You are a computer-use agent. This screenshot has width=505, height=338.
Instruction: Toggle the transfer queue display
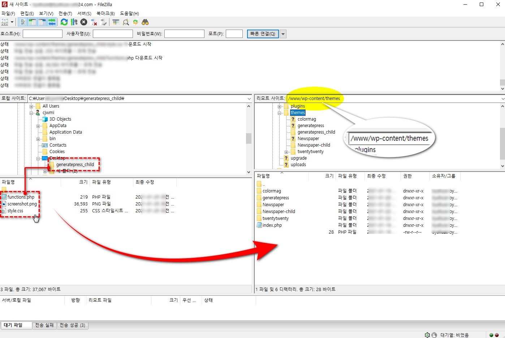[x=52, y=22]
